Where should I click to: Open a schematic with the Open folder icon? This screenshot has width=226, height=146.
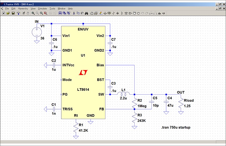tap(8, 13)
